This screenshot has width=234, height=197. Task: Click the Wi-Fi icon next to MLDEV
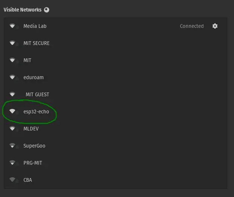click(12, 129)
